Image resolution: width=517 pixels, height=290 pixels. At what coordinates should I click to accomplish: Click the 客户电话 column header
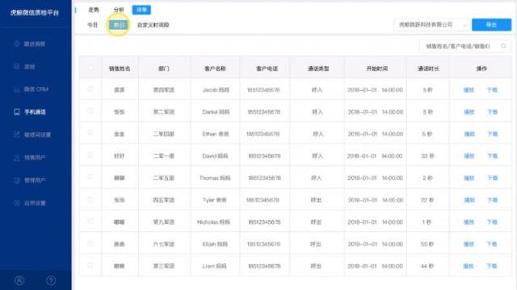pos(267,68)
